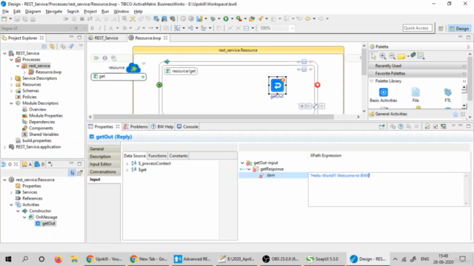Collapse the getOut-input node

[x=242, y=163]
